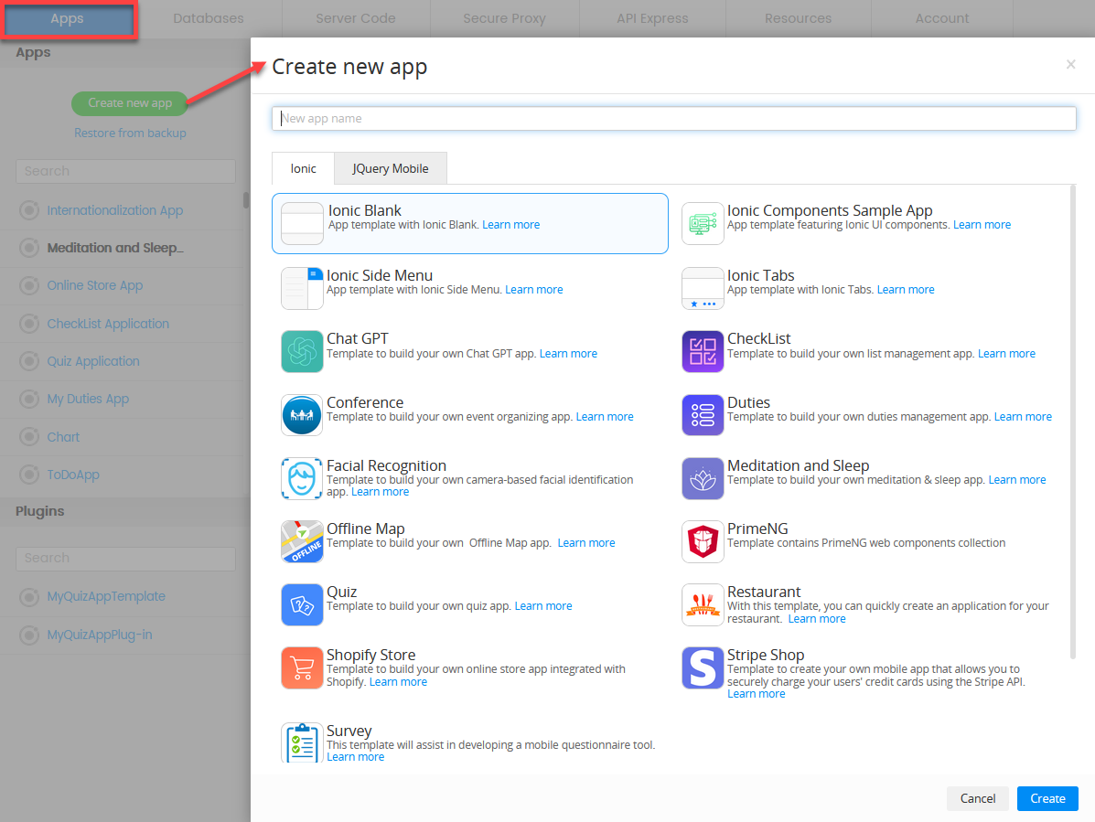Click the icon beside ToDoApp
Screen dimensions: 1095x822
pos(29,475)
